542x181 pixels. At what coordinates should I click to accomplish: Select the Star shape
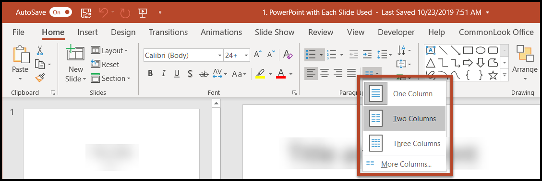tap(493, 75)
